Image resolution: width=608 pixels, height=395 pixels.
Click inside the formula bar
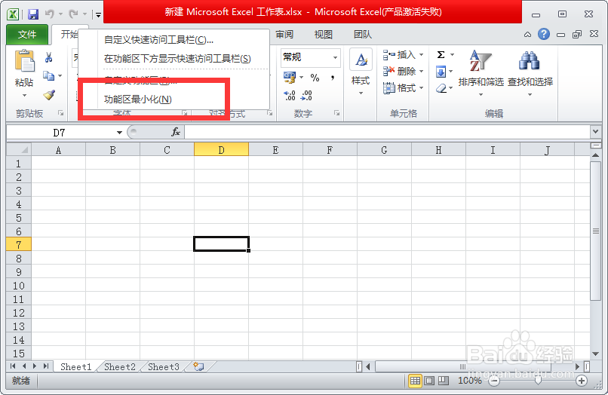pyautogui.click(x=387, y=133)
